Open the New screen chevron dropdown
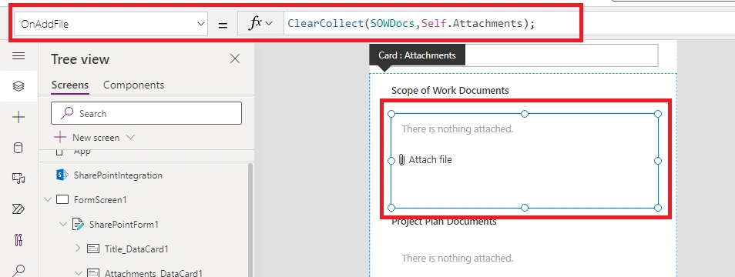The width and height of the screenshot is (735, 277). pos(130,137)
